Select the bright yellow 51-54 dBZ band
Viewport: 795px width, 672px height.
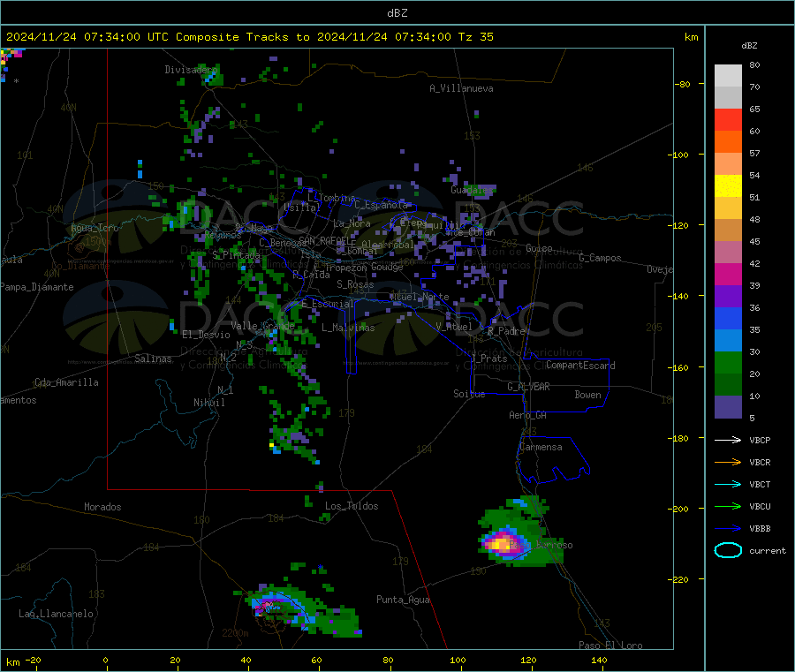[728, 186]
